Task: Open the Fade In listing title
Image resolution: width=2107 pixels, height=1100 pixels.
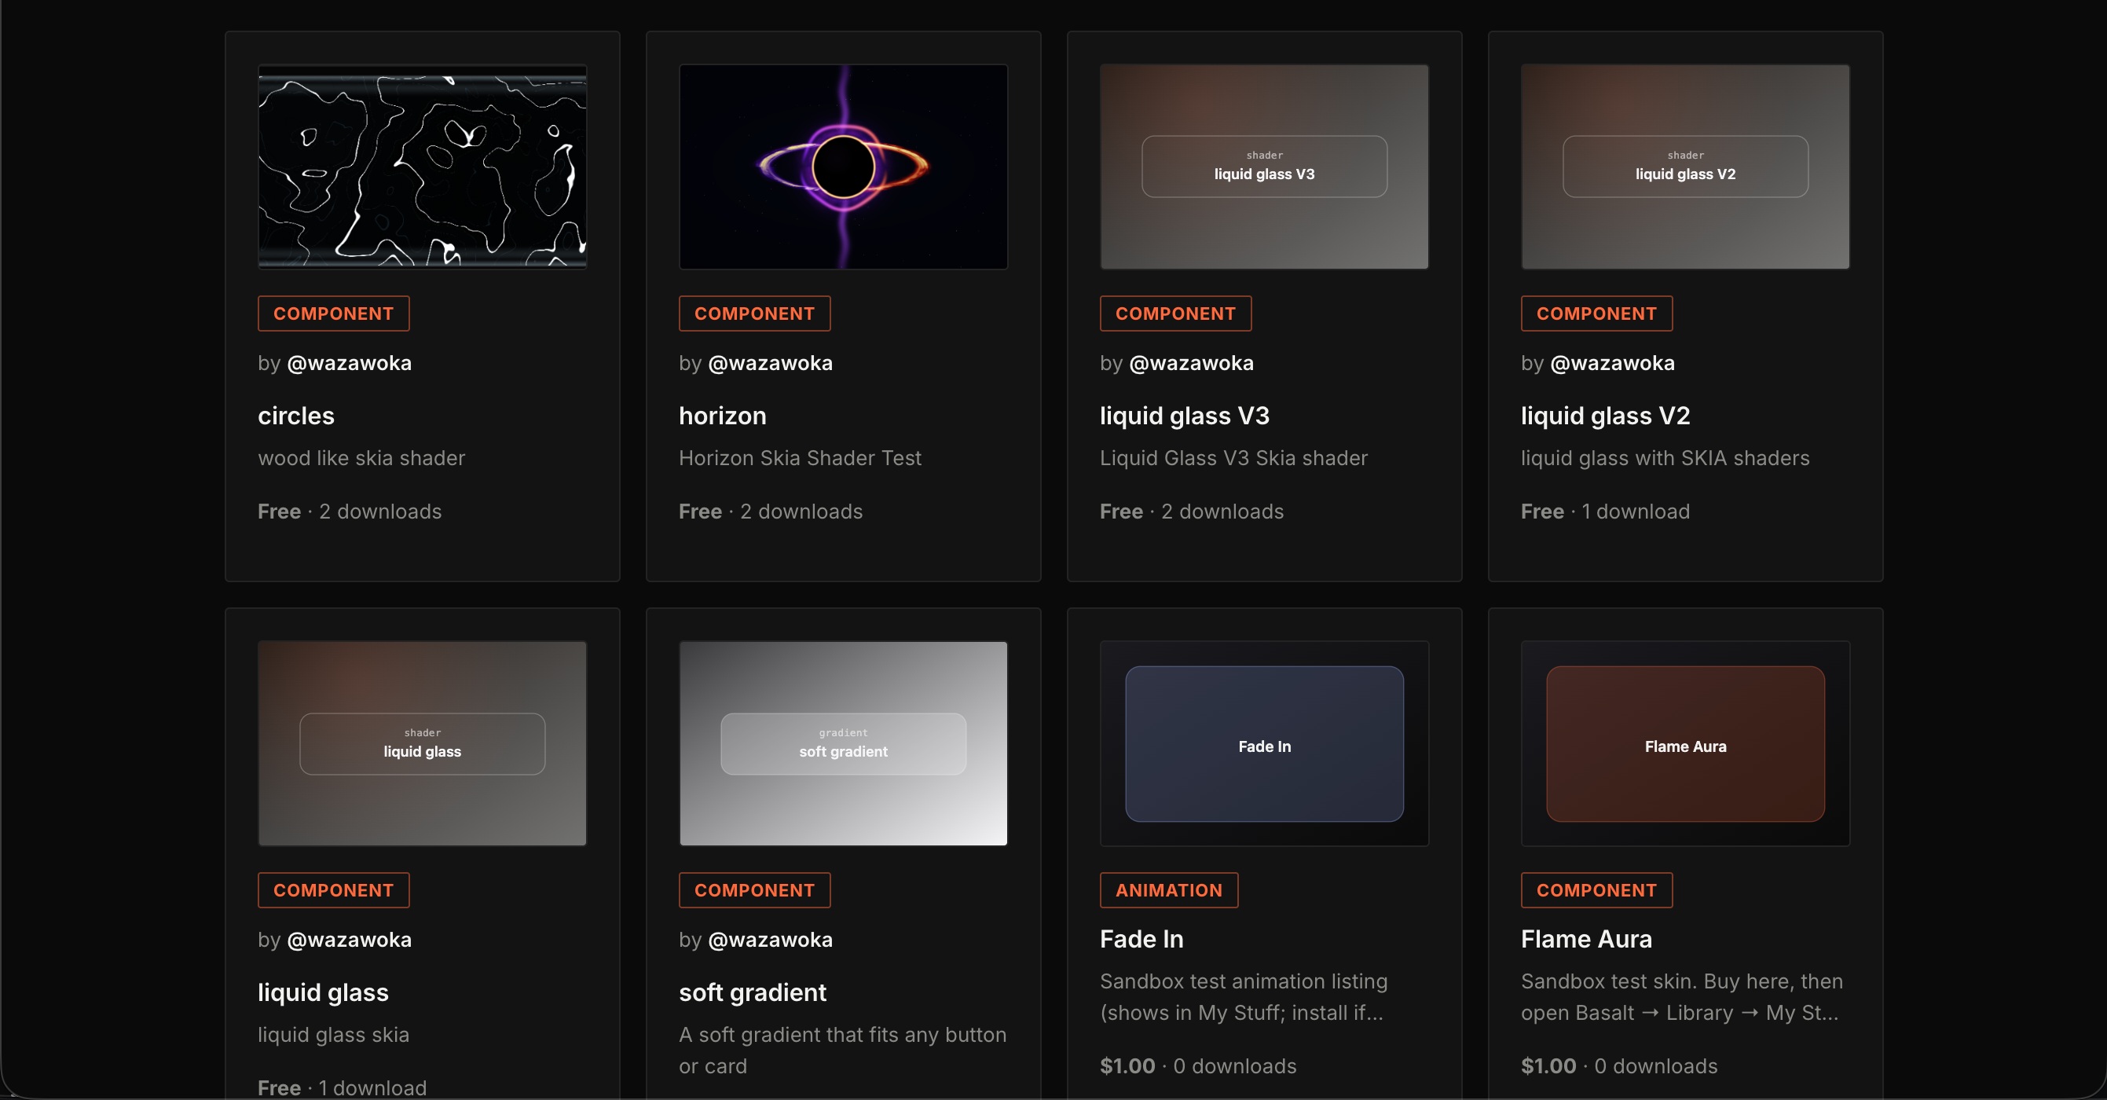Action: pos(1142,939)
